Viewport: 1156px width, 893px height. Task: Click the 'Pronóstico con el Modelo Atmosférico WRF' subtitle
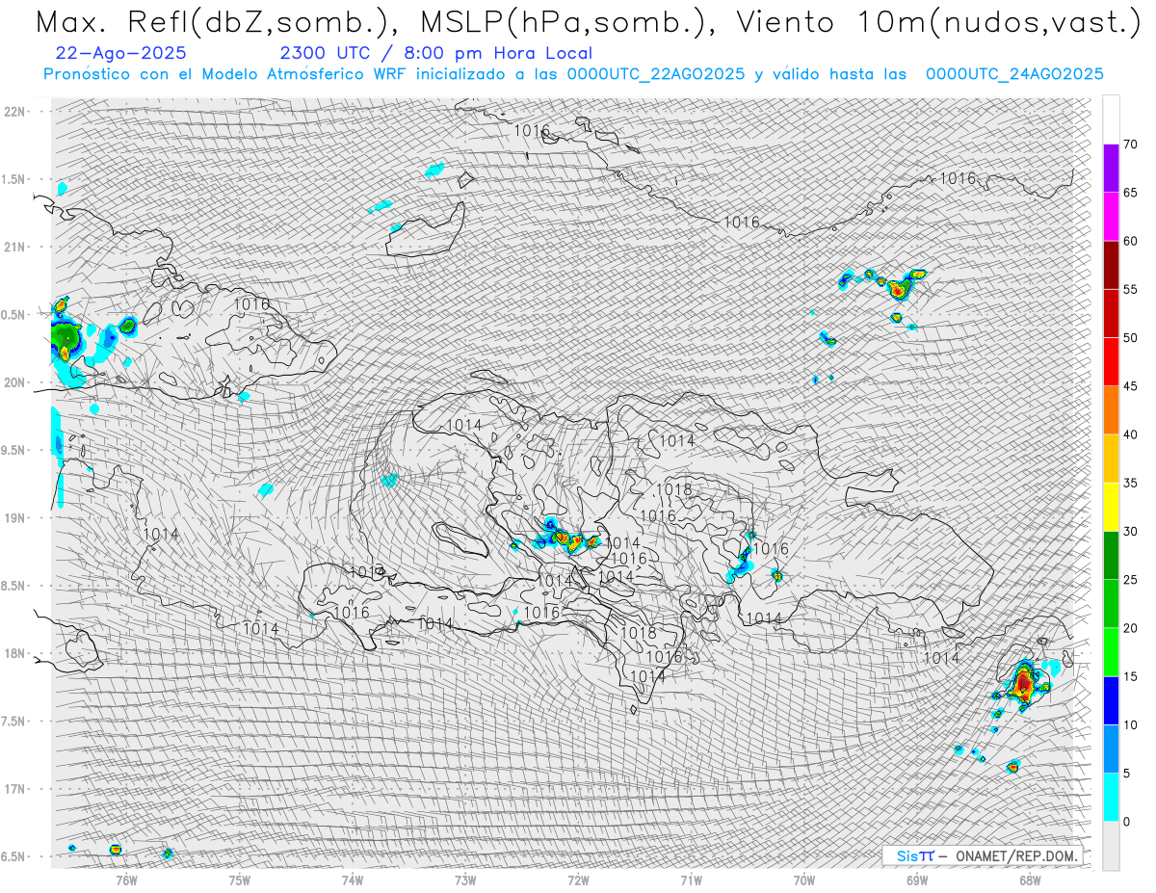pyautogui.click(x=573, y=74)
